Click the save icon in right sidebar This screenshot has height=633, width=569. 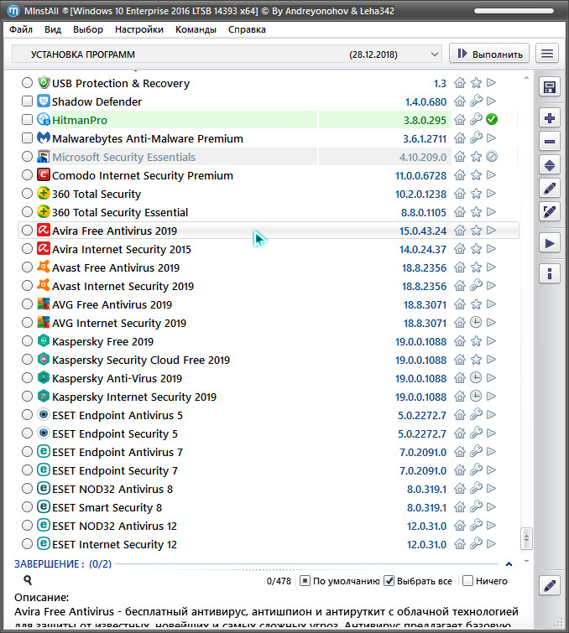pyautogui.click(x=550, y=88)
